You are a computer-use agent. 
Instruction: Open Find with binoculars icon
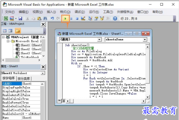(x=45, y=18)
